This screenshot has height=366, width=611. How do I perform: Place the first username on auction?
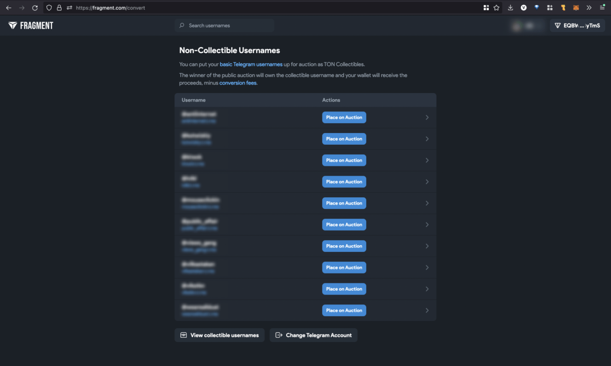click(x=344, y=117)
